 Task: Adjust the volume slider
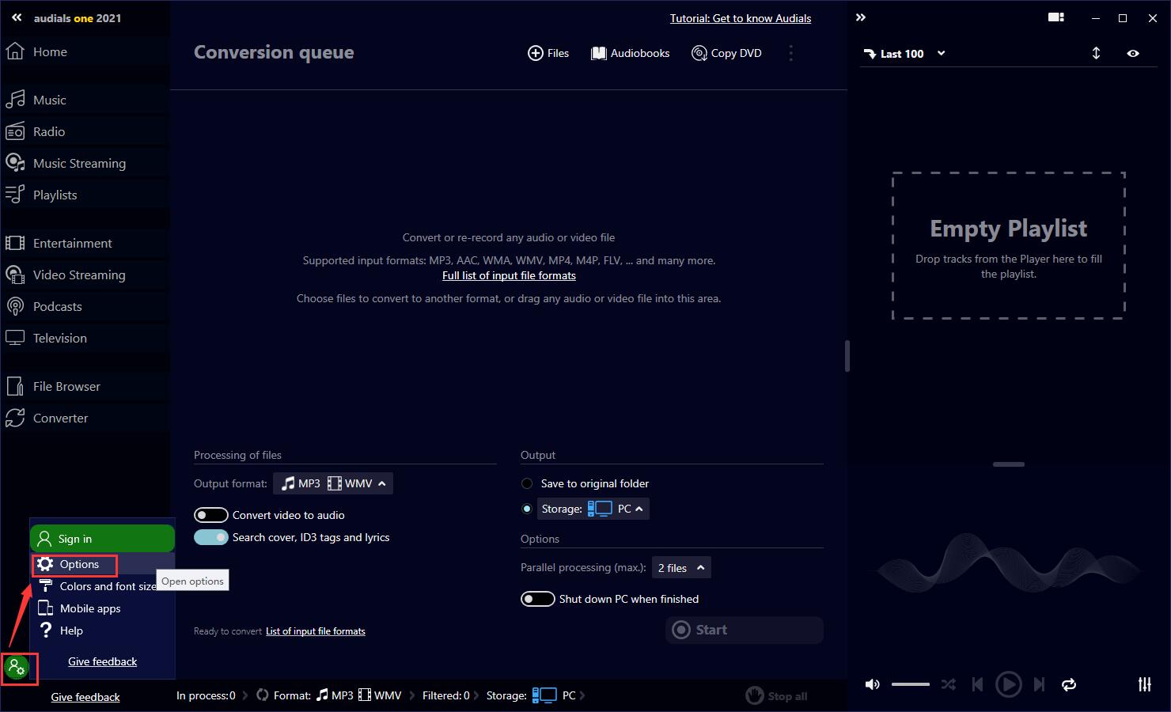click(x=911, y=684)
